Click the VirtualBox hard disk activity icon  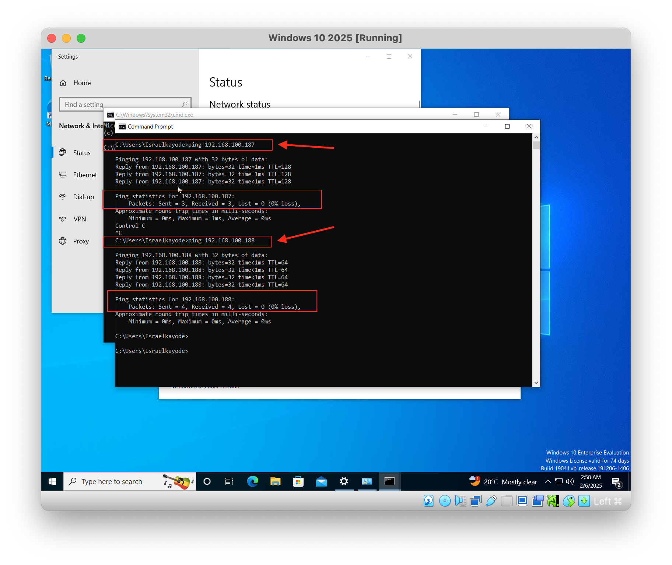coord(428,501)
